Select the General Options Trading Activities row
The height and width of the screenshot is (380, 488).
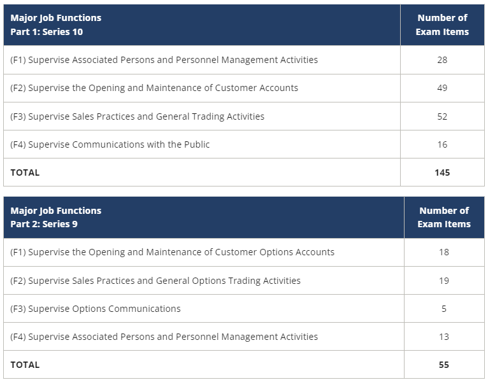tap(155, 281)
